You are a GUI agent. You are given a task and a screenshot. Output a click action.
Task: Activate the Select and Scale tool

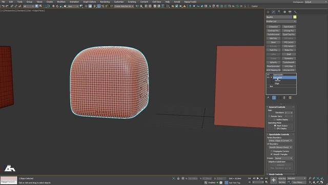(x=61, y=6)
